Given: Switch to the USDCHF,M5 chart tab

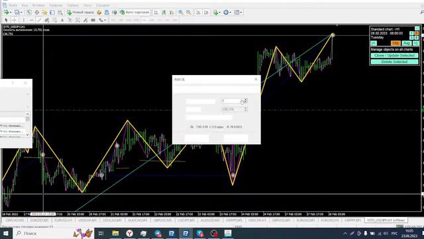Looking at the screenshot, I should pyautogui.click(x=87, y=220).
